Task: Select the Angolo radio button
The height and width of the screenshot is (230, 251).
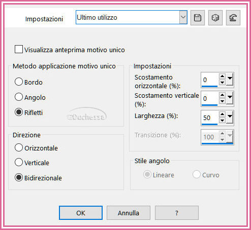Action: click(19, 97)
